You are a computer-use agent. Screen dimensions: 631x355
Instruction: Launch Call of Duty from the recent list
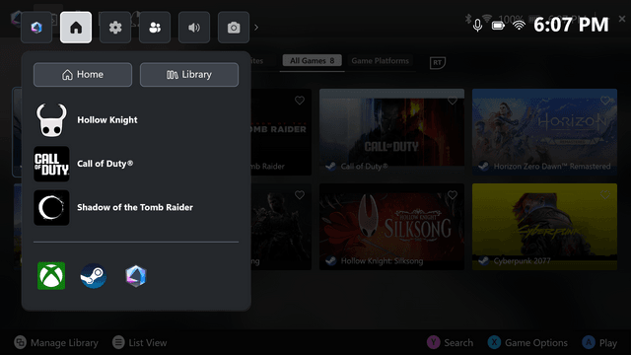tap(136, 164)
